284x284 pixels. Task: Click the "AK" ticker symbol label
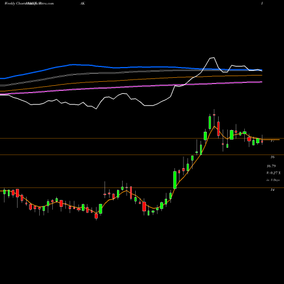point(82,3)
